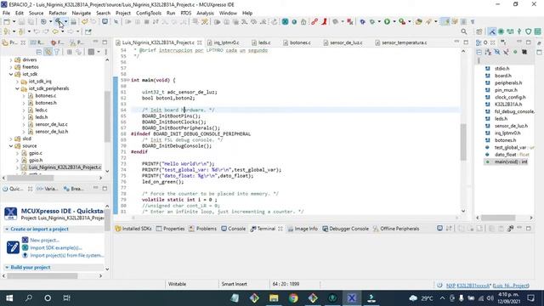Viewport: 544px width, 306px height.
Task: Click the New project... link
Action: pos(45,240)
